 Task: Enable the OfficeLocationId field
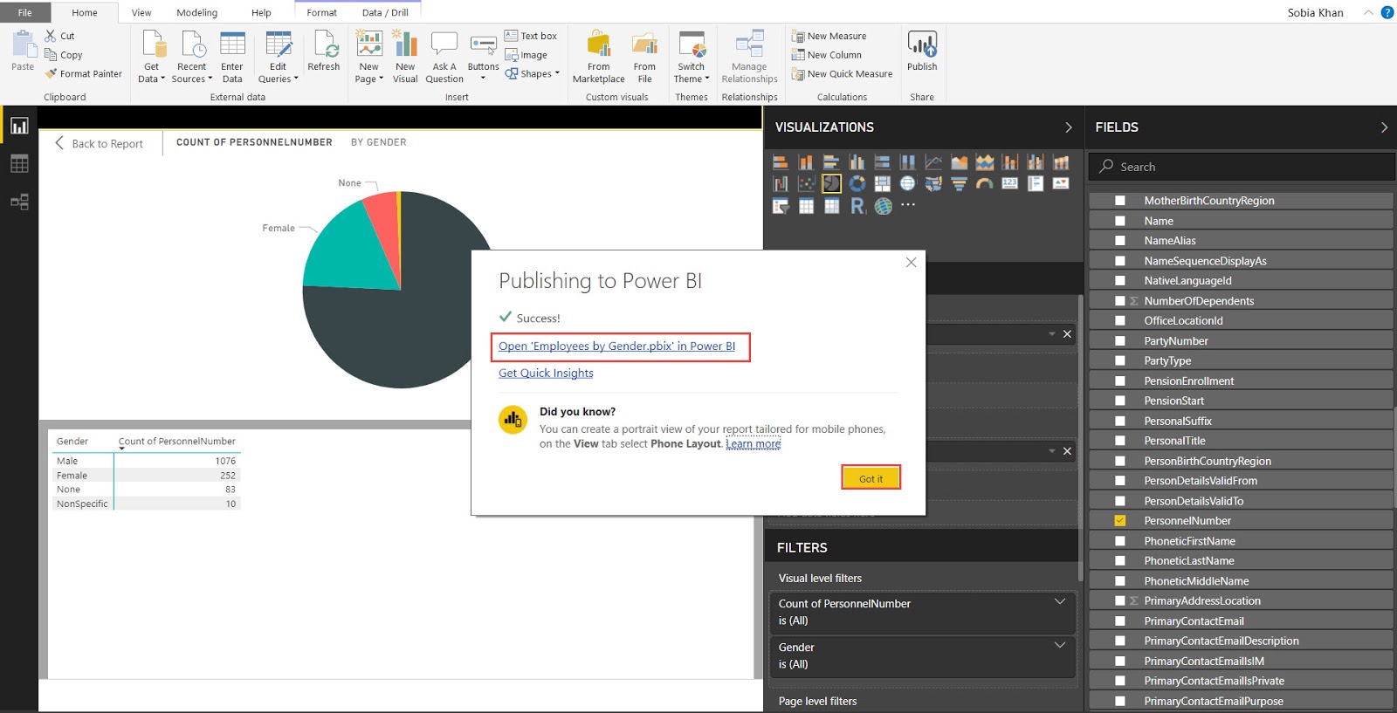tap(1120, 321)
